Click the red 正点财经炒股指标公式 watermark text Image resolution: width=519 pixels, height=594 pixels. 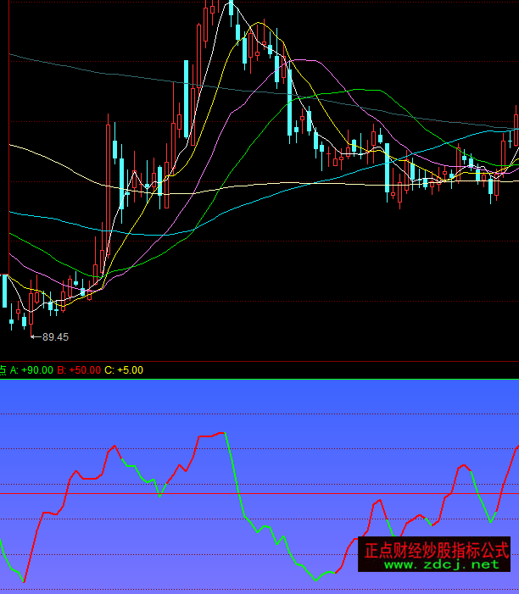[435, 550]
